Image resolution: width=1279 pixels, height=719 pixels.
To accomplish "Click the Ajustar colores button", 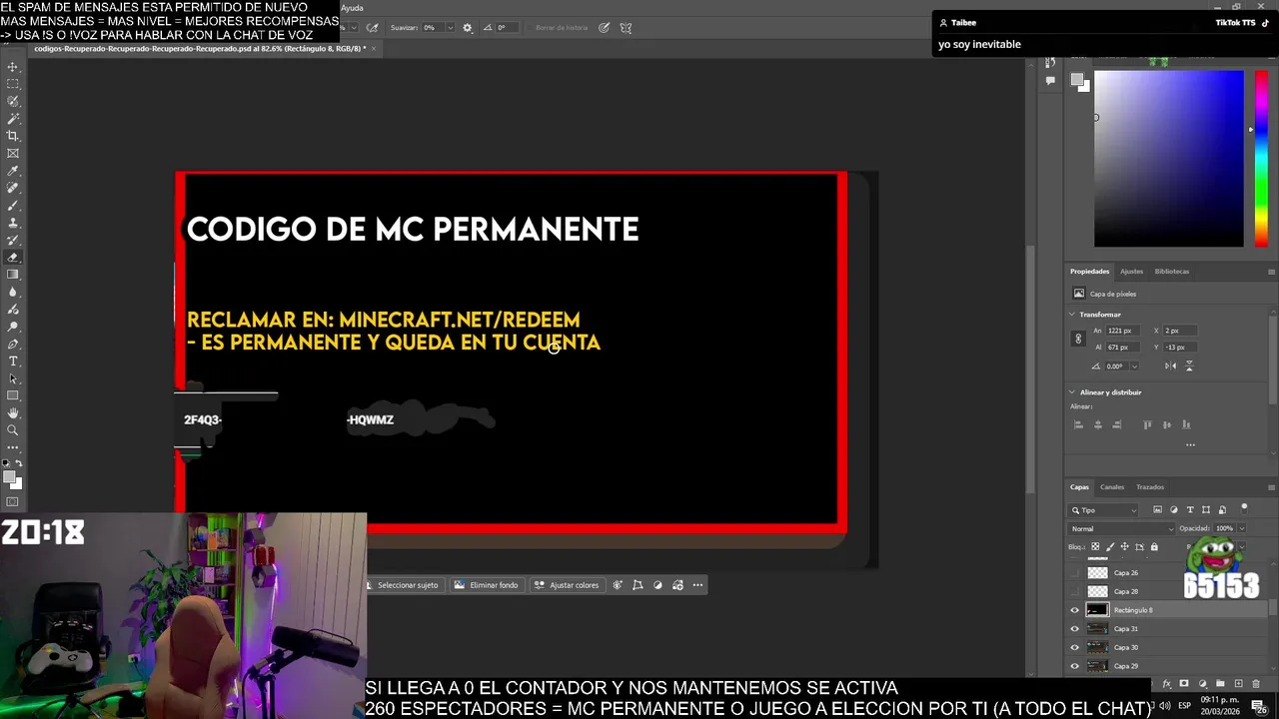I will coord(567,585).
